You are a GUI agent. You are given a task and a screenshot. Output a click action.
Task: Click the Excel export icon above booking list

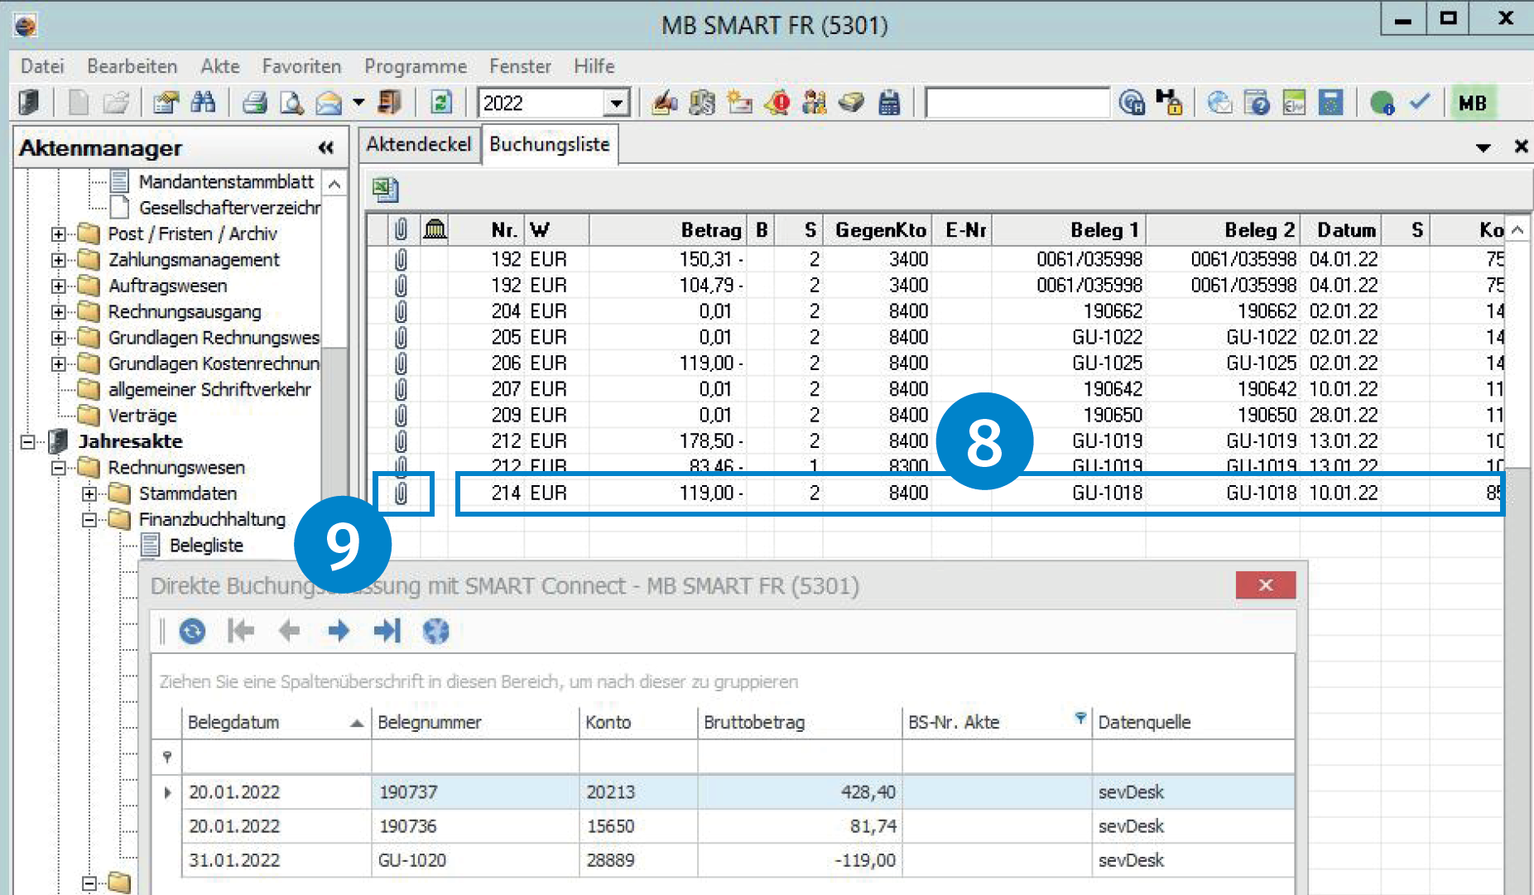click(x=385, y=190)
